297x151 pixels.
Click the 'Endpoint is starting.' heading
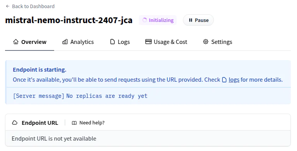tap(39, 70)
